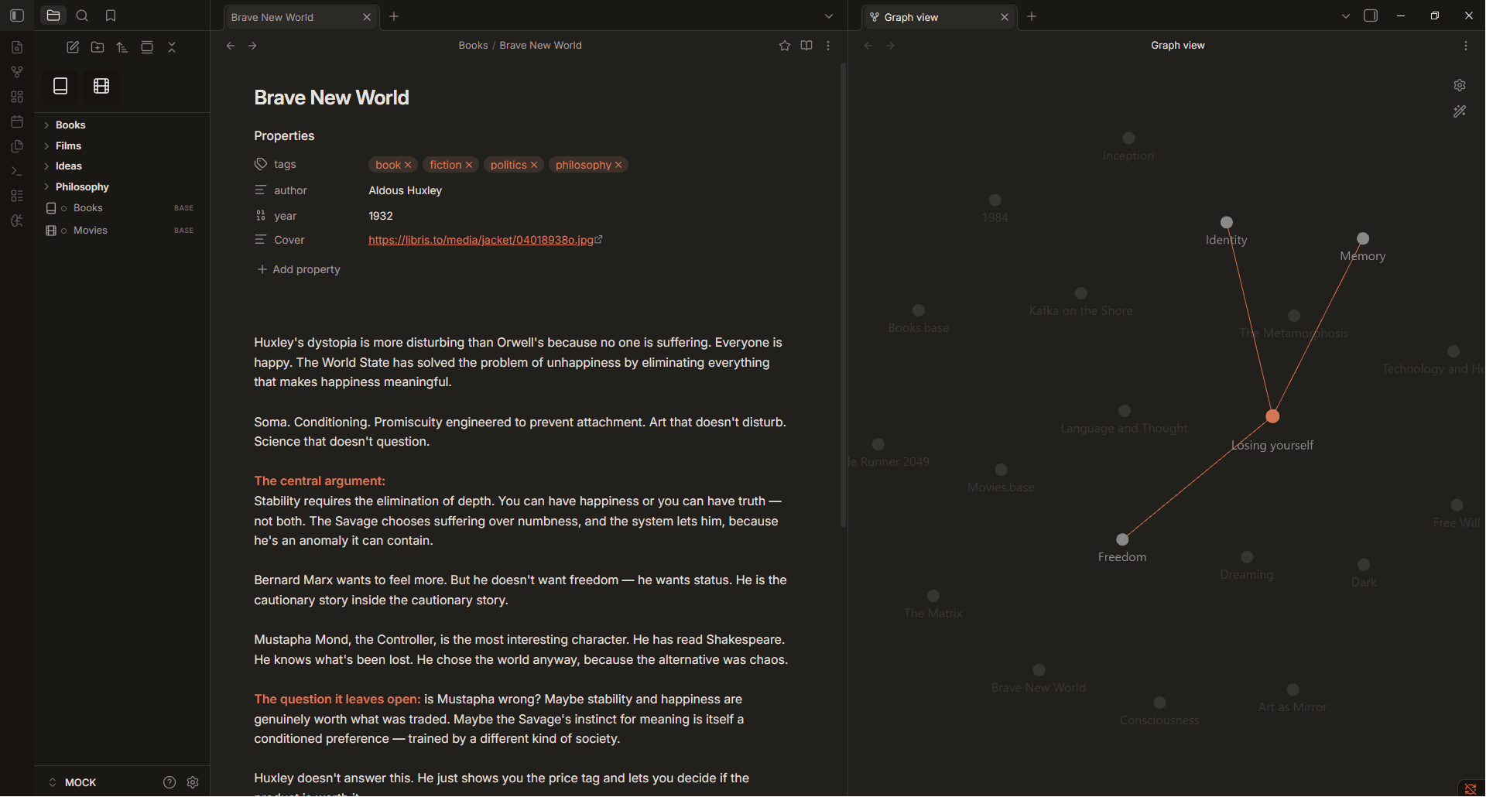Open graph settings gear icon

tap(1460, 85)
